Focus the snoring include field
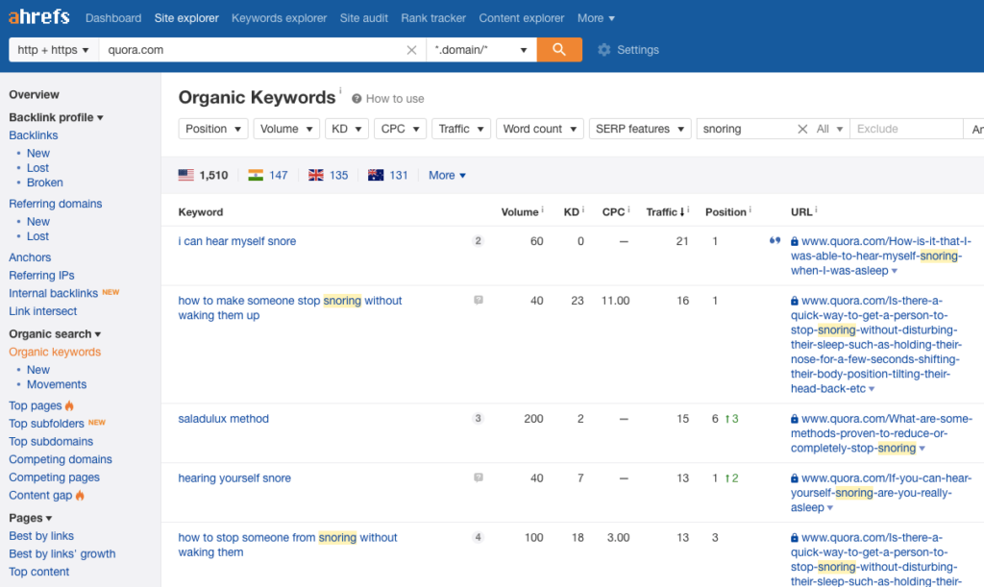Screen dimensions: 984x587 (746, 129)
